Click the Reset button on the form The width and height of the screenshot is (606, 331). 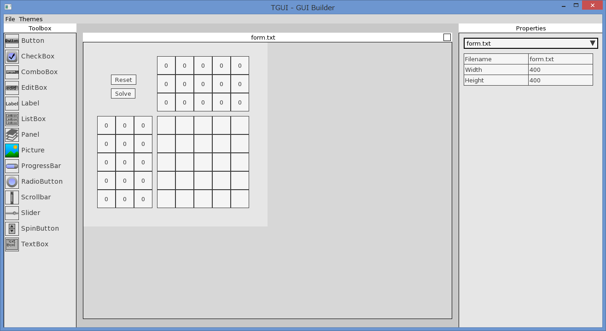(123, 79)
